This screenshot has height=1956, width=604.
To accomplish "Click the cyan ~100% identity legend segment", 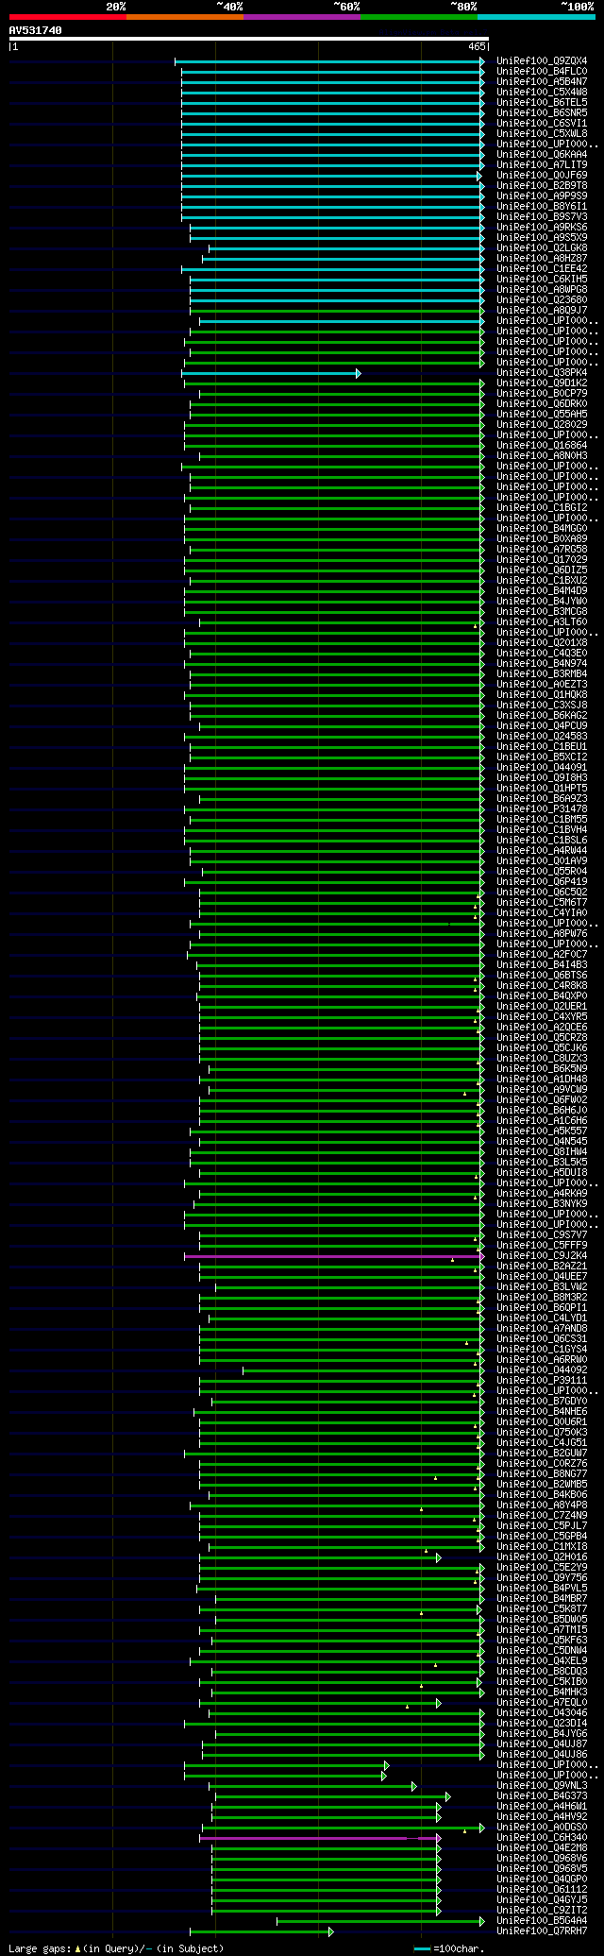I will [536, 17].
